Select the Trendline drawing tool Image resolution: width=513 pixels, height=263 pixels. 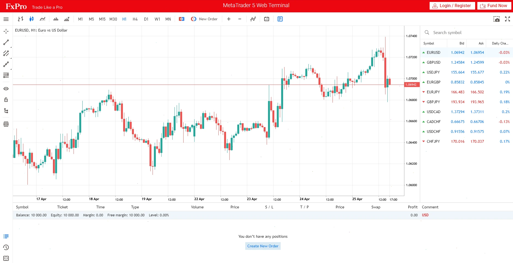point(6,42)
